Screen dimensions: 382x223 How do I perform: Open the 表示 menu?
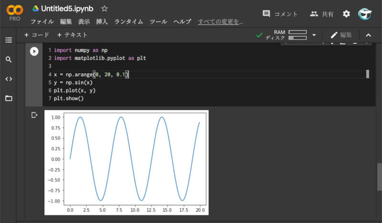[x=84, y=21]
